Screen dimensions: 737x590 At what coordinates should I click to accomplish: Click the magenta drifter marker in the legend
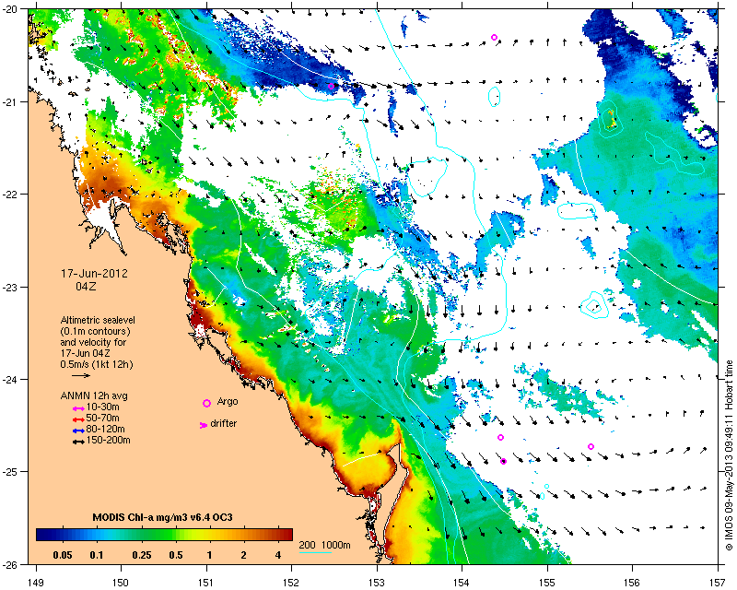[x=204, y=425]
